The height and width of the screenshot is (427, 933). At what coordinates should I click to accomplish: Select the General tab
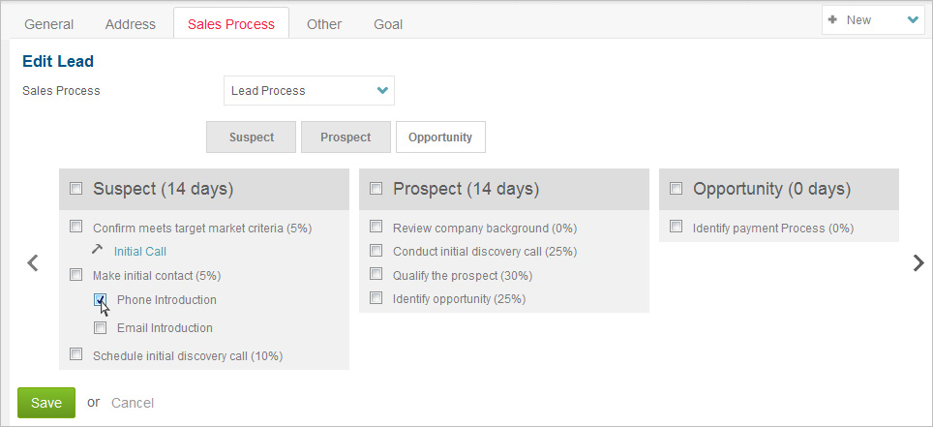(49, 24)
